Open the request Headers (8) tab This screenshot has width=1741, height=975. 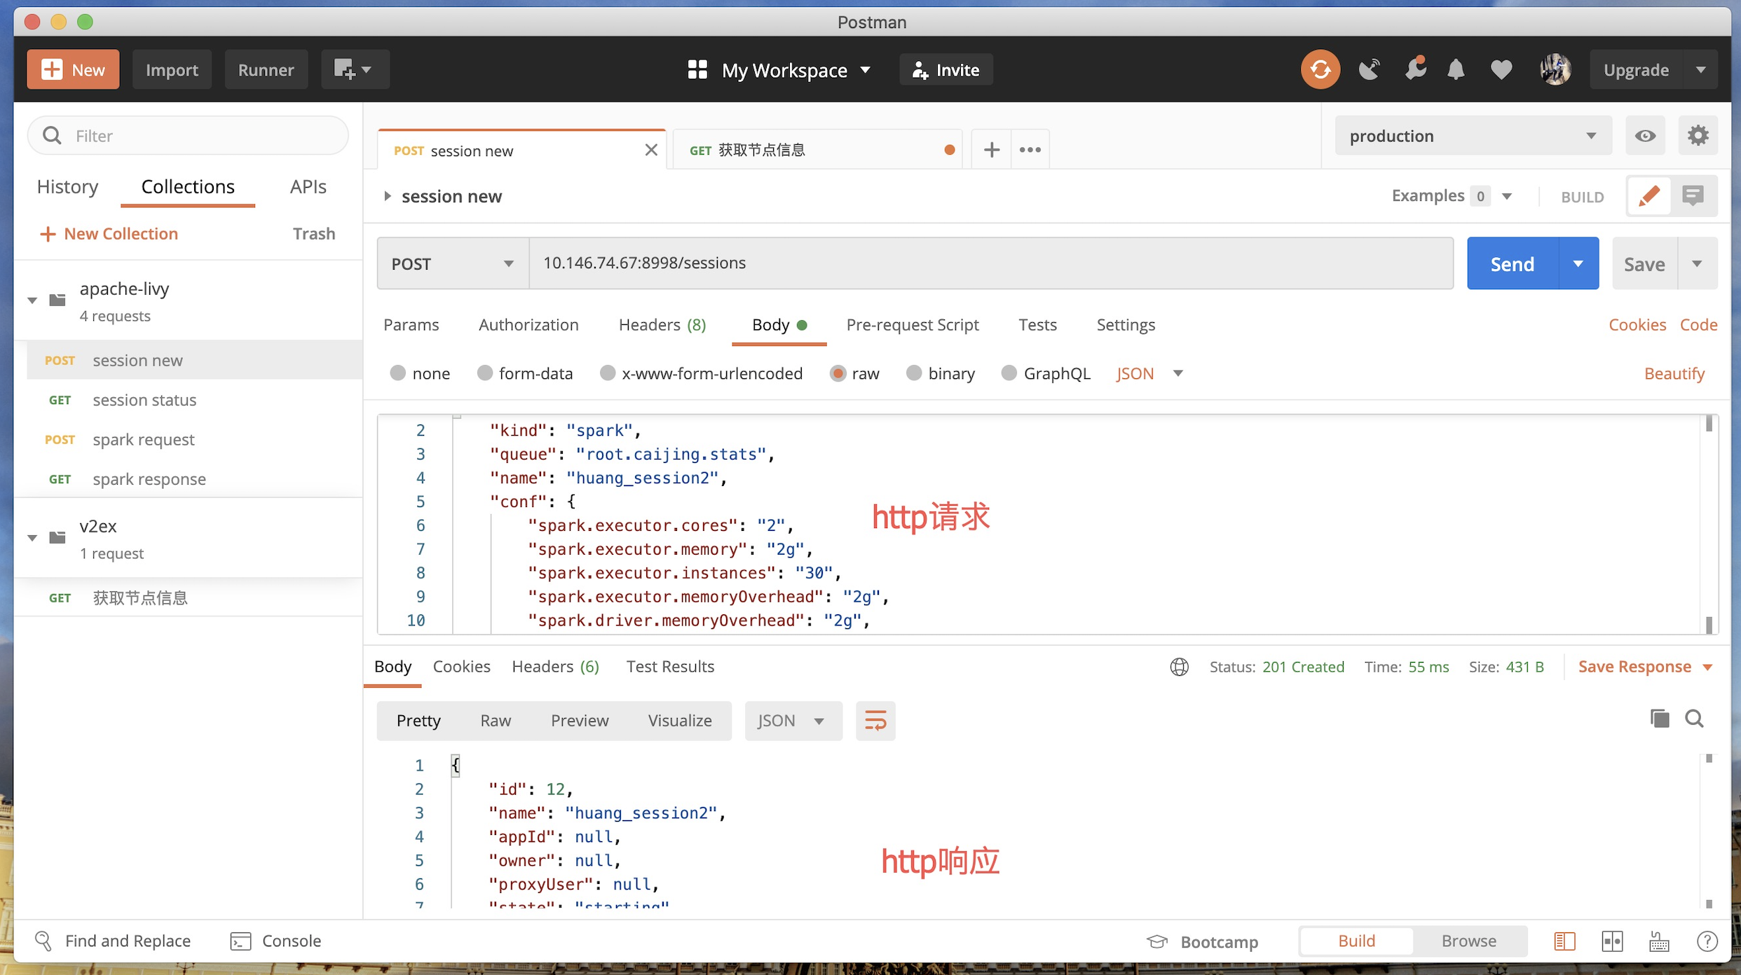[x=662, y=324]
